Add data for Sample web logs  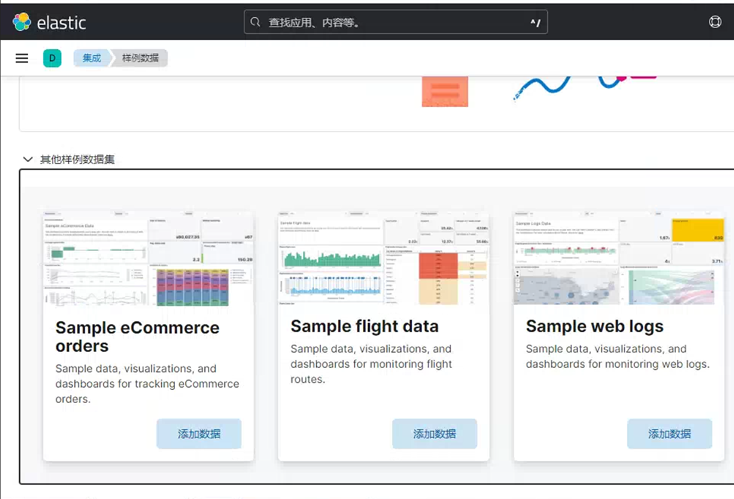(669, 434)
